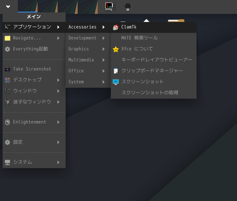Open キーボードレイアウトビューアー
The height and width of the screenshot is (201, 237).
coord(154,60)
